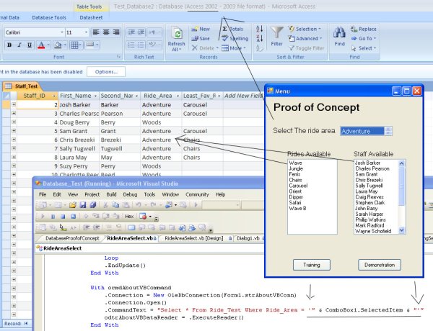Switch to Dialog1.vb tab
This screenshot has width=433, height=331.
pyautogui.click(x=248, y=238)
